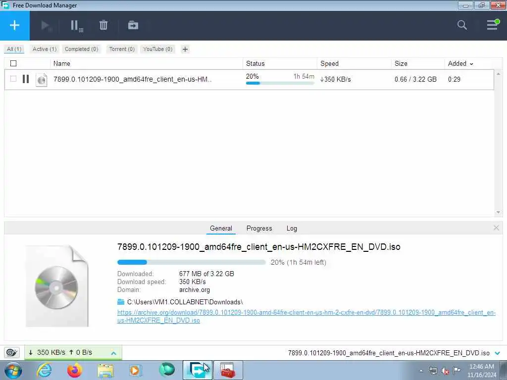Toggle snail mode speed limit icon
Viewport: 507px width, 380px height.
tap(12, 352)
